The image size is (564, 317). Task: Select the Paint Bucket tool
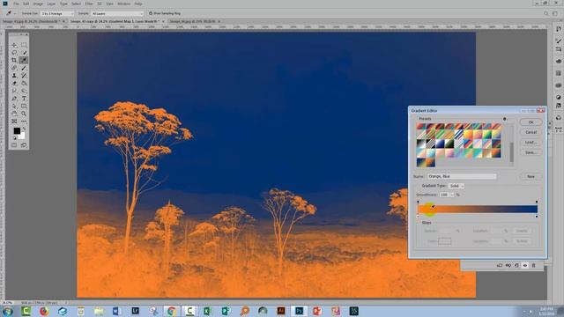click(x=24, y=83)
